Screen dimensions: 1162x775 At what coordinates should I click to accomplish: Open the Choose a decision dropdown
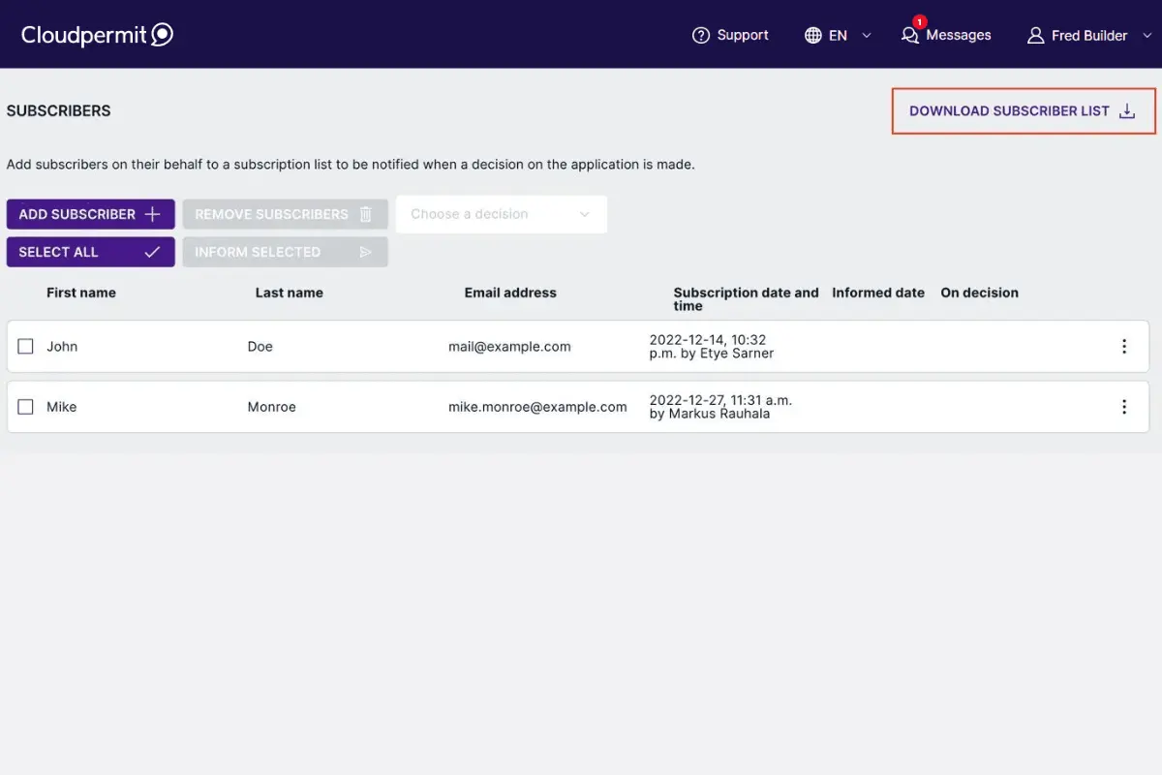pyautogui.click(x=502, y=214)
